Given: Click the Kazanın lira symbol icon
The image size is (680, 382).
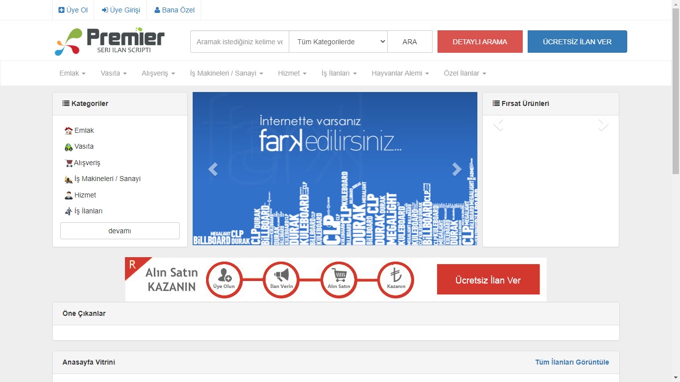Looking at the screenshot, I should (395, 279).
